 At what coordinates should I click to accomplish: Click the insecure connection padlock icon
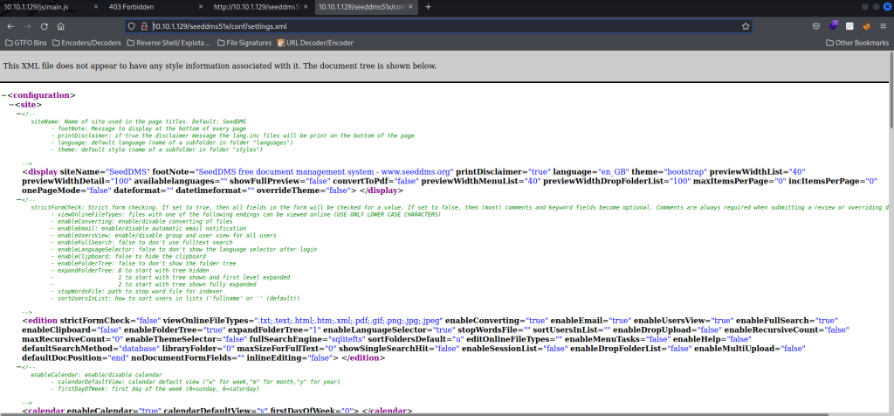point(144,26)
